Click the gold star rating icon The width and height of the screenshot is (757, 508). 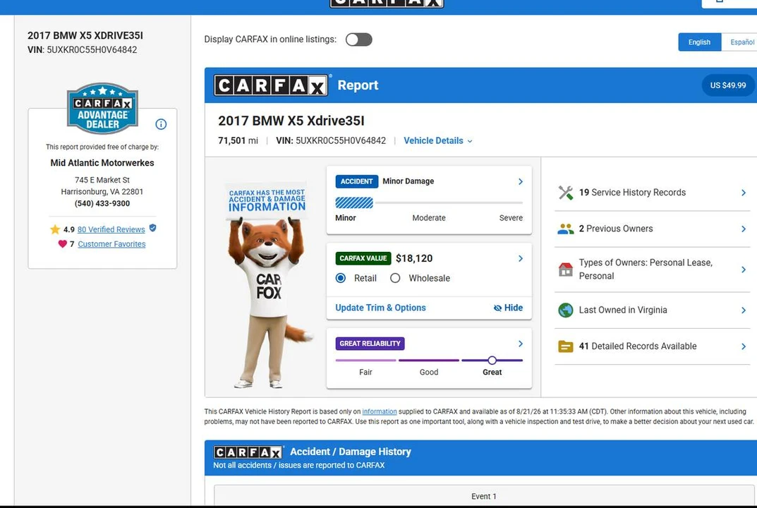[55, 229]
